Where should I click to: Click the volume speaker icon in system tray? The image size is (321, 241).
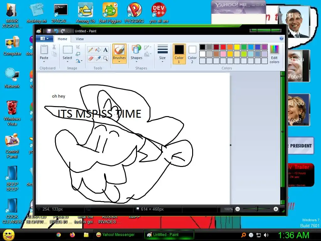pos(266,235)
